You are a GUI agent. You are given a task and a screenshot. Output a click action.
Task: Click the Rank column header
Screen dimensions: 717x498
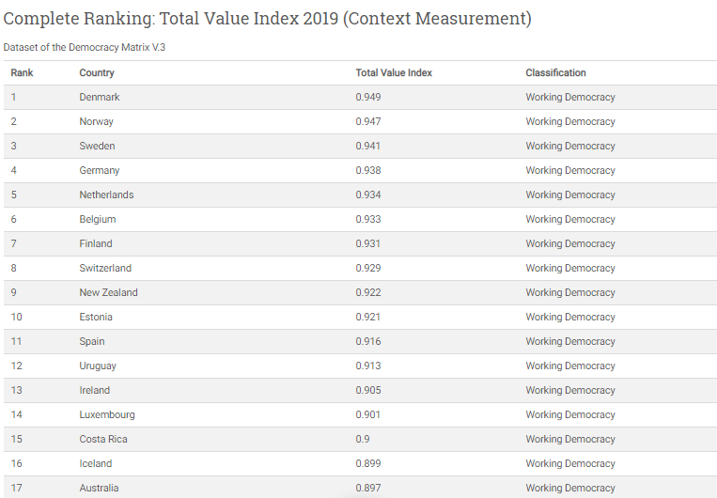23,72
